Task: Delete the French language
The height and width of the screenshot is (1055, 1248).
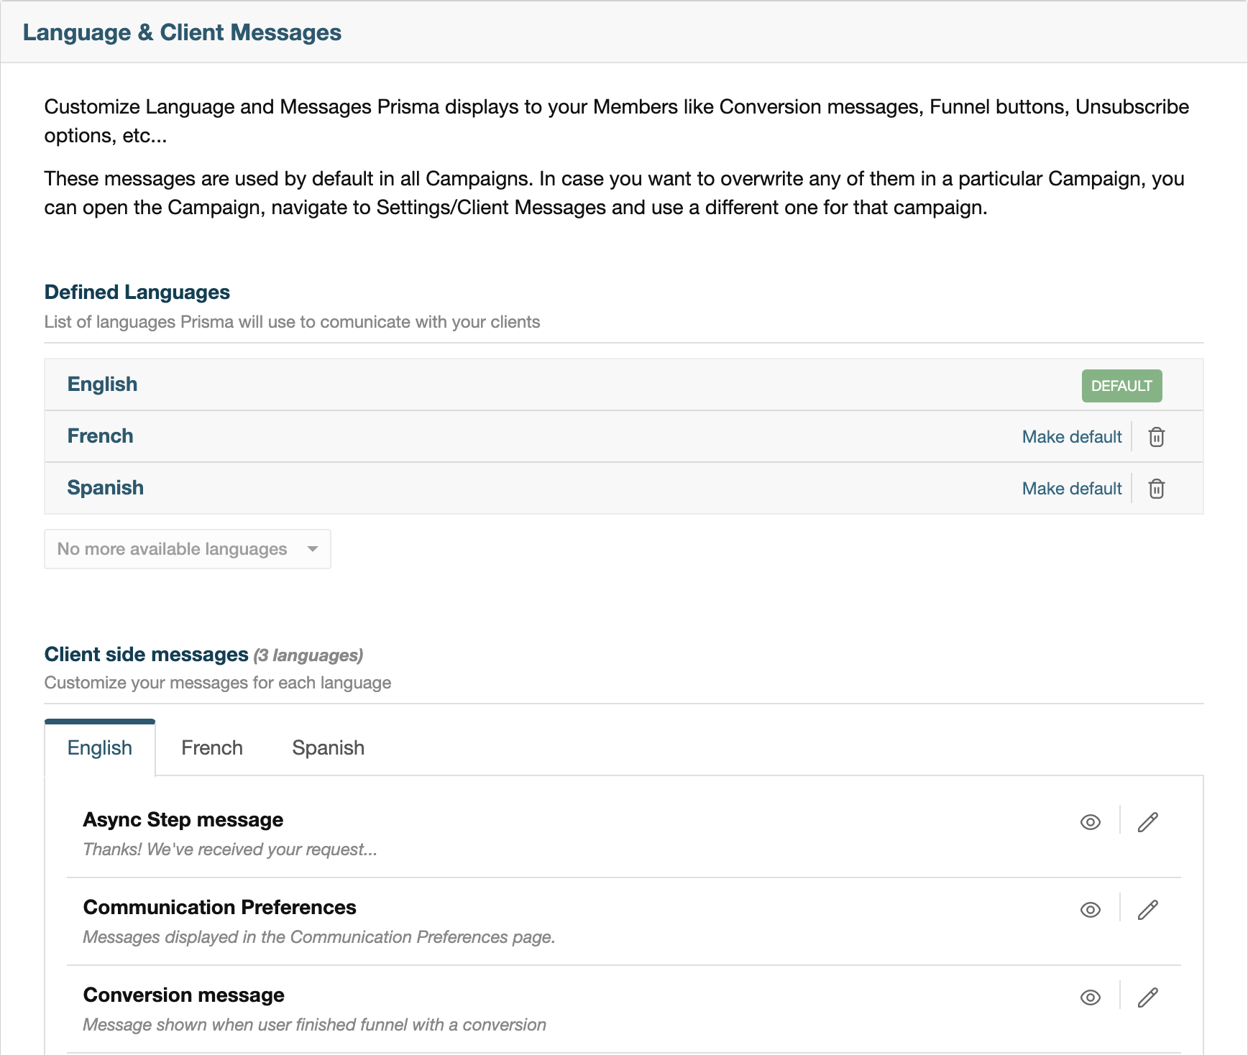Action: [x=1156, y=436]
